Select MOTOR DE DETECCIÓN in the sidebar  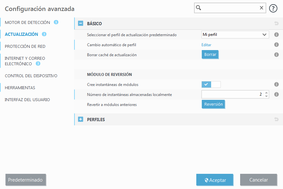pos(27,23)
